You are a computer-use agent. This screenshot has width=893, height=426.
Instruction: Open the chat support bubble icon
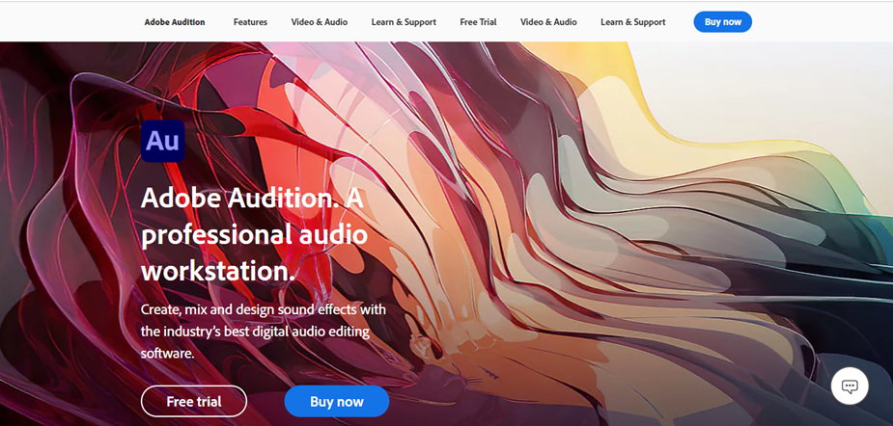850,386
